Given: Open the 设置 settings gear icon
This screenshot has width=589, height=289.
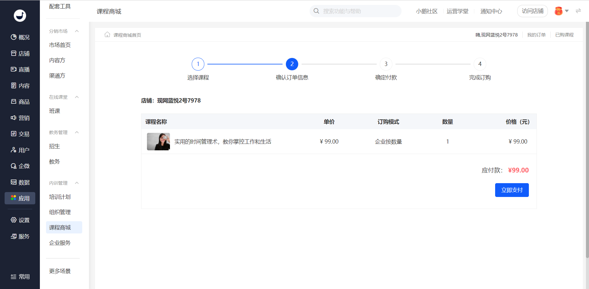Looking at the screenshot, I should [13, 220].
